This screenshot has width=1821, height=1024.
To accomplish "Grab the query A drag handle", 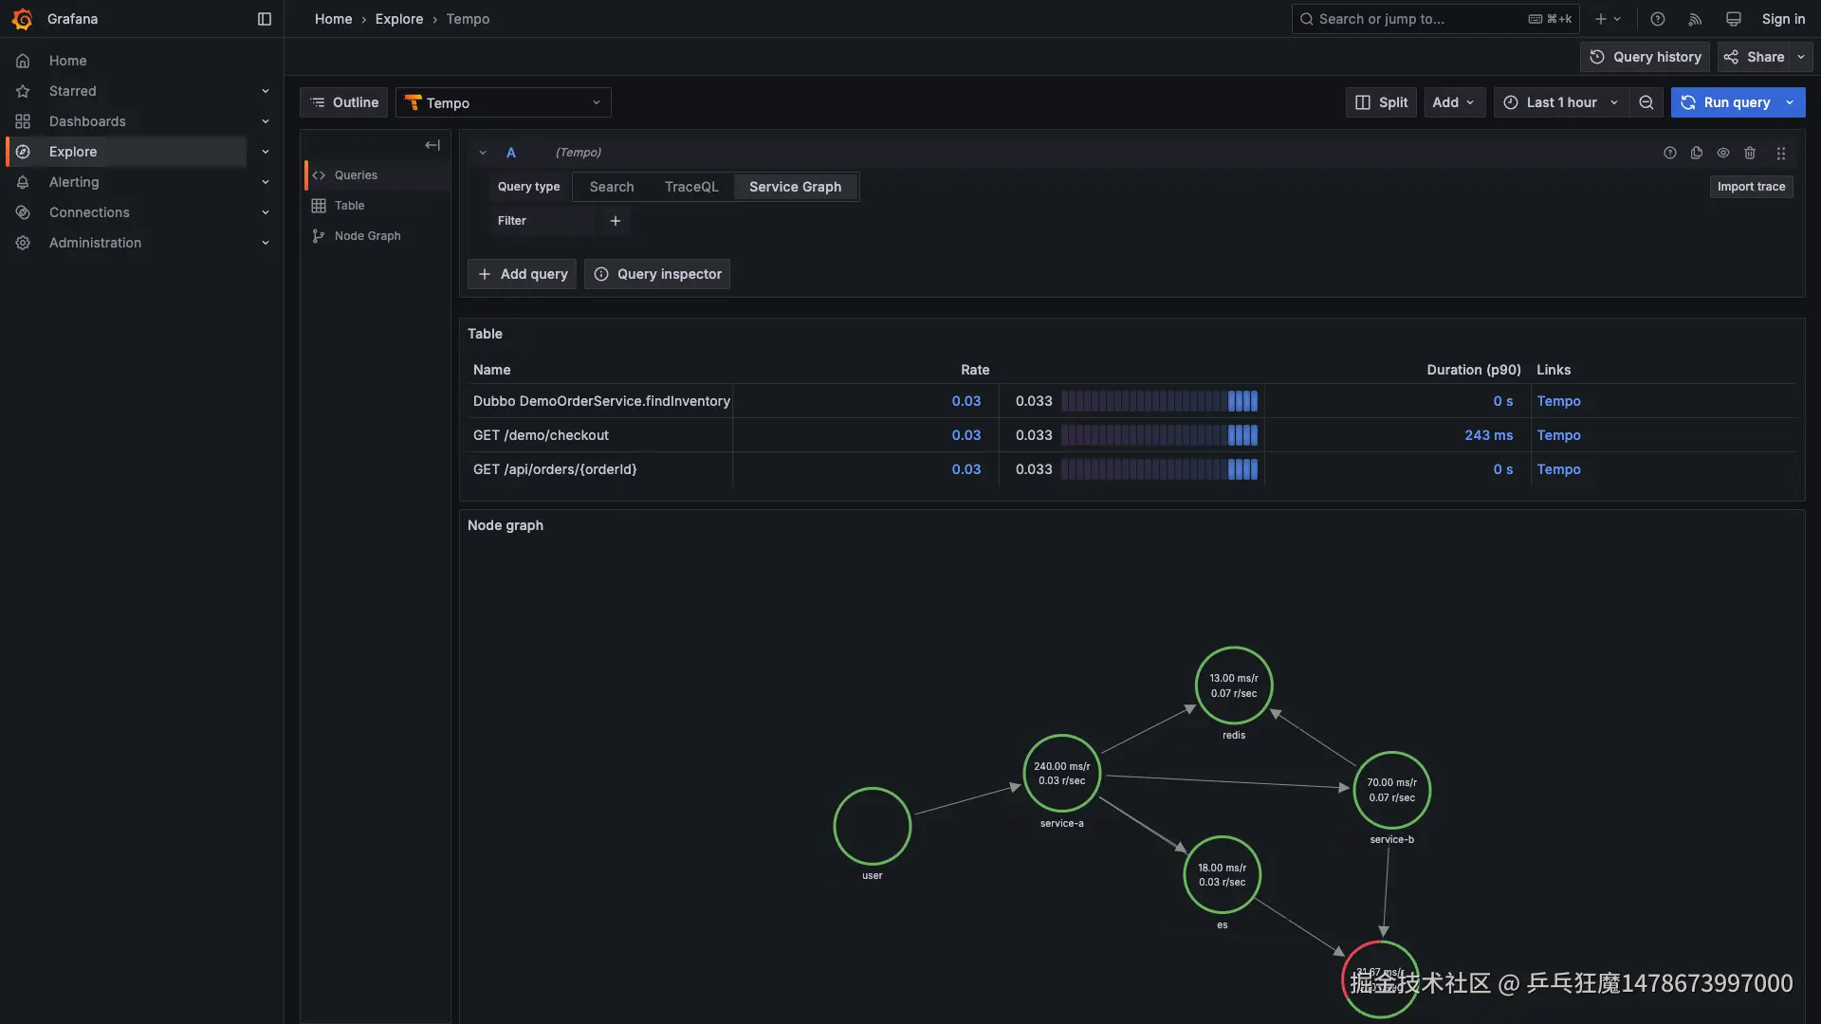I will pos(1781,153).
